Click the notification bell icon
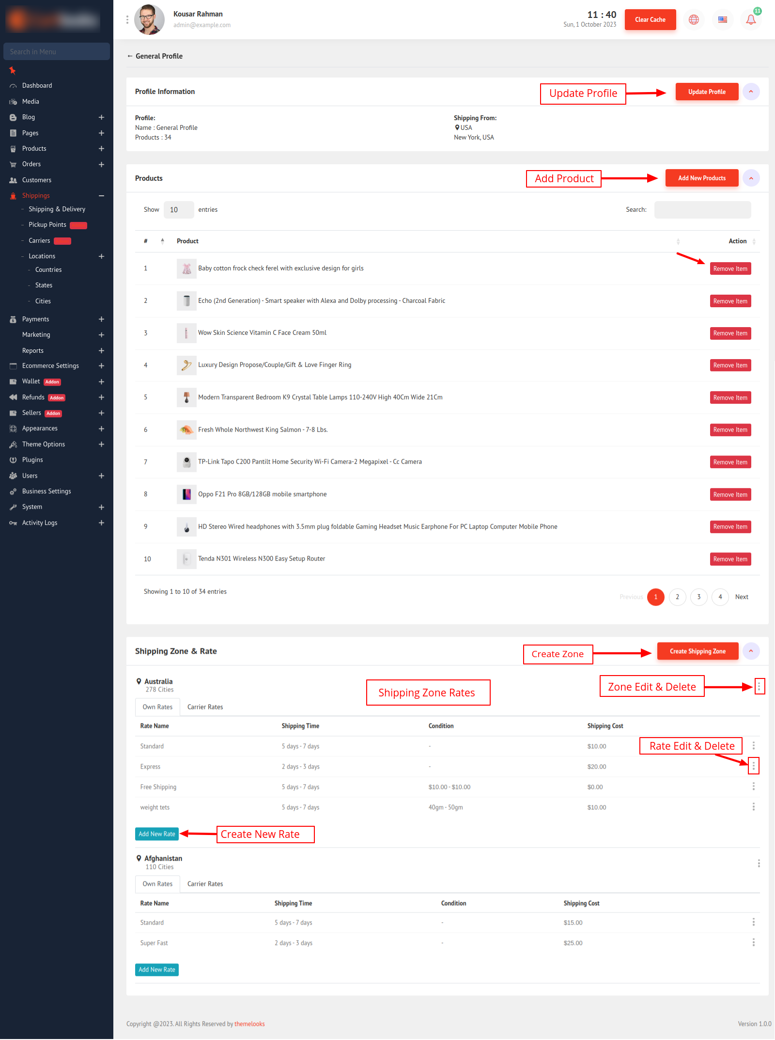This screenshot has width=775, height=1040. 751,20
